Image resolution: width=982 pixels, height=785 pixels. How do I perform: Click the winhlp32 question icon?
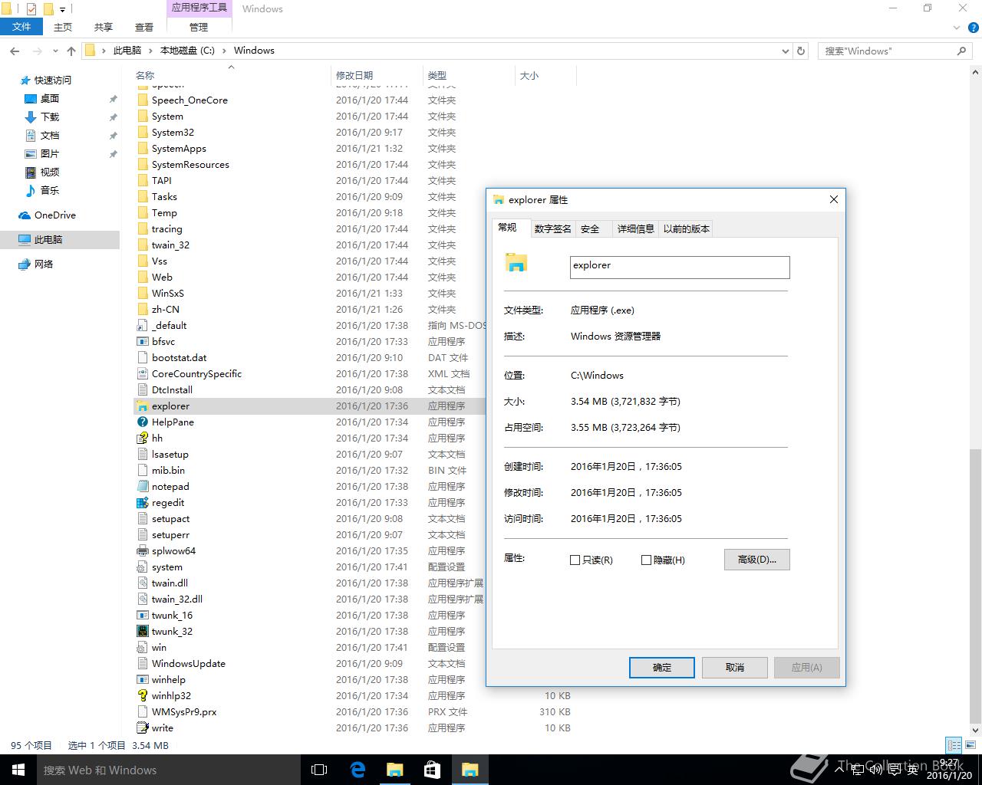tap(142, 696)
